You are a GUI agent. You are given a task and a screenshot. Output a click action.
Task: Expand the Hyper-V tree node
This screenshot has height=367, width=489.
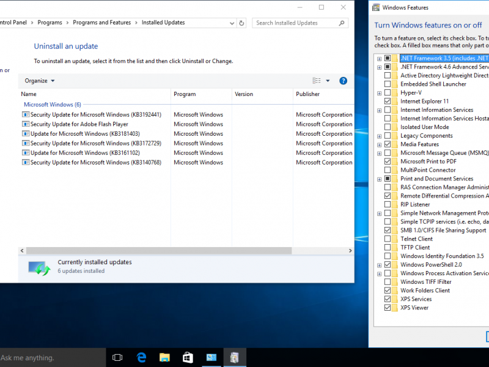click(379, 94)
